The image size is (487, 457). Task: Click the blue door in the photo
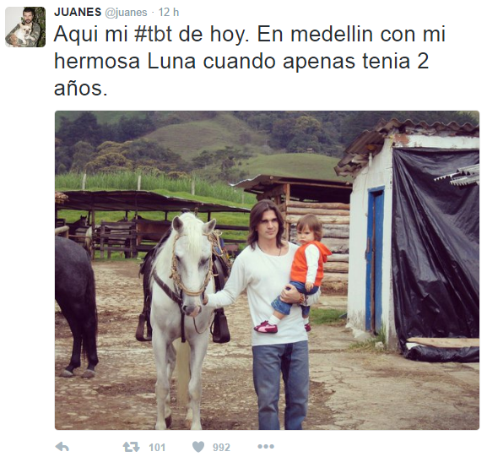(375, 258)
